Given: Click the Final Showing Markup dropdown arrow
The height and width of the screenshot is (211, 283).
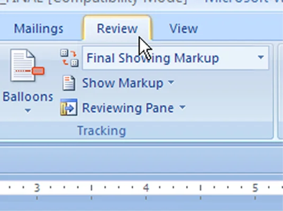Looking at the screenshot, I should pyautogui.click(x=261, y=57).
